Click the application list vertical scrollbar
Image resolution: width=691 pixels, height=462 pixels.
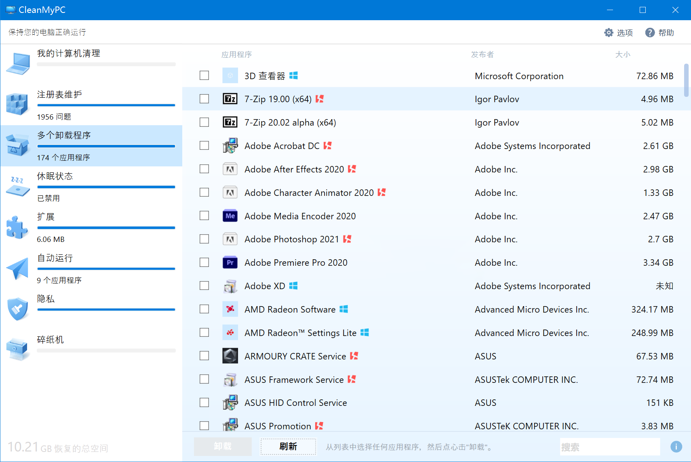click(x=686, y=80)
